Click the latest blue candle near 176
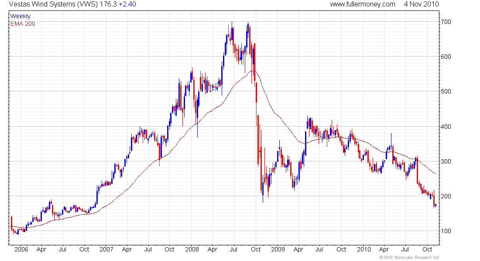 (x=435, y=205)
